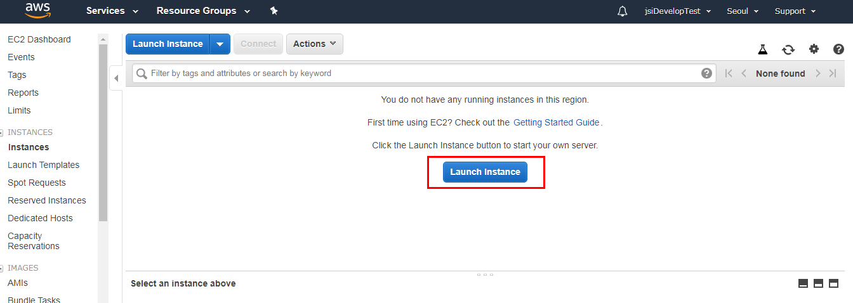
Task: Open the Launch Instance dropdown arrow
Action: click(220, 44)
